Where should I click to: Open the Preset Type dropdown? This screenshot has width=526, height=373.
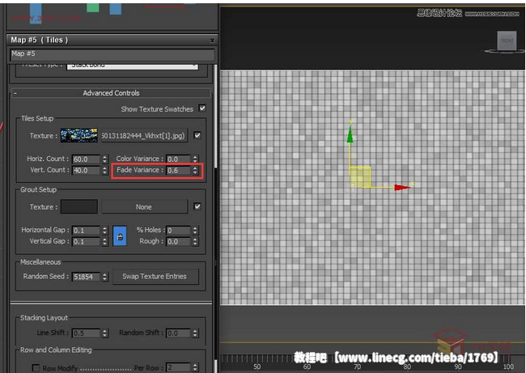(x=133, y=66)
